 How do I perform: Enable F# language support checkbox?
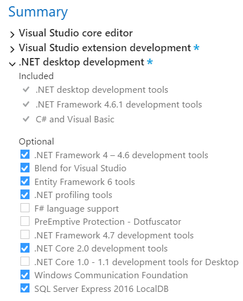[25, 208]
